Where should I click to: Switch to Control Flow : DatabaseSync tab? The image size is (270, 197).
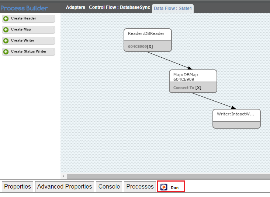[119, 7]
